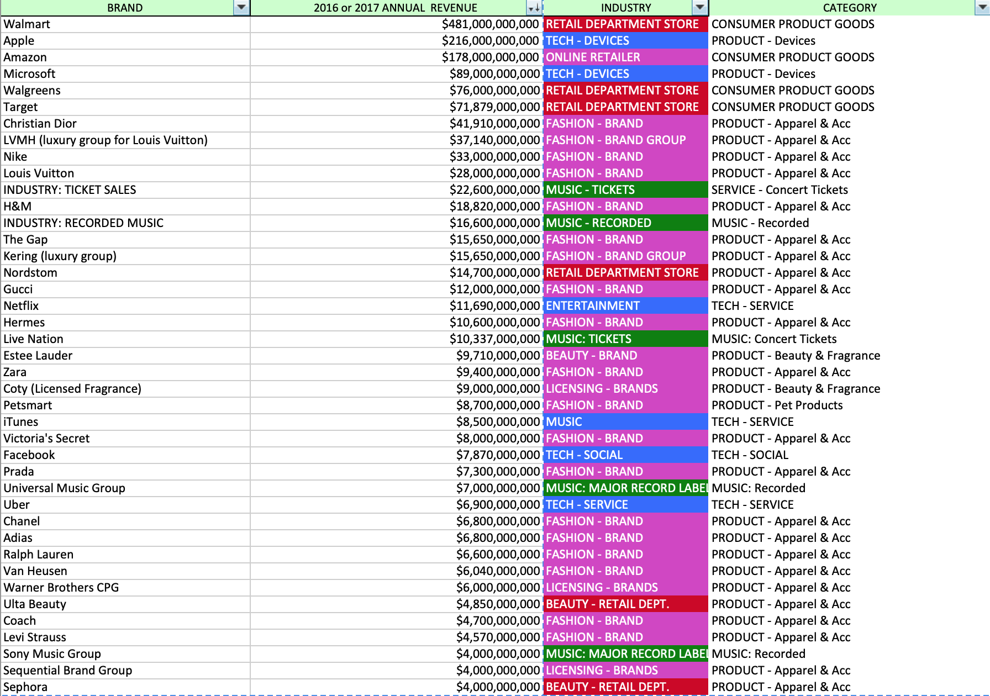Open the BRAND column filter dropdown
The image size is (990, 696).
point(241,8)
